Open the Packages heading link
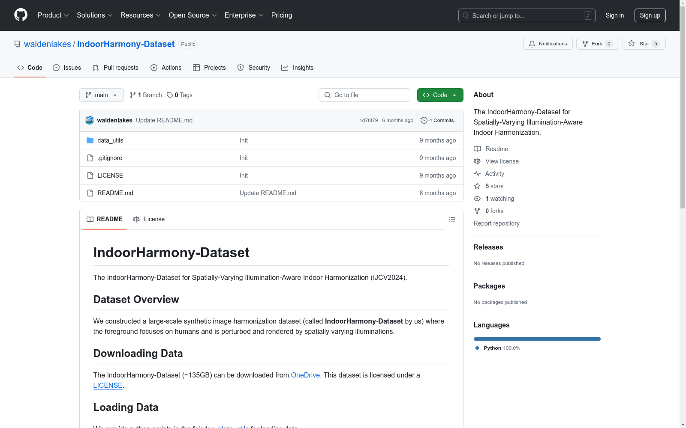Image resolution: width=686 pixels, height=428 pixels. click(489, 286)
